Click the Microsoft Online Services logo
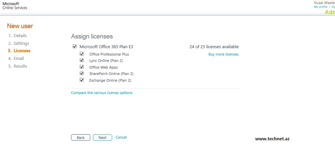This screenshot has height=156, width=335. tap(15, 5)
